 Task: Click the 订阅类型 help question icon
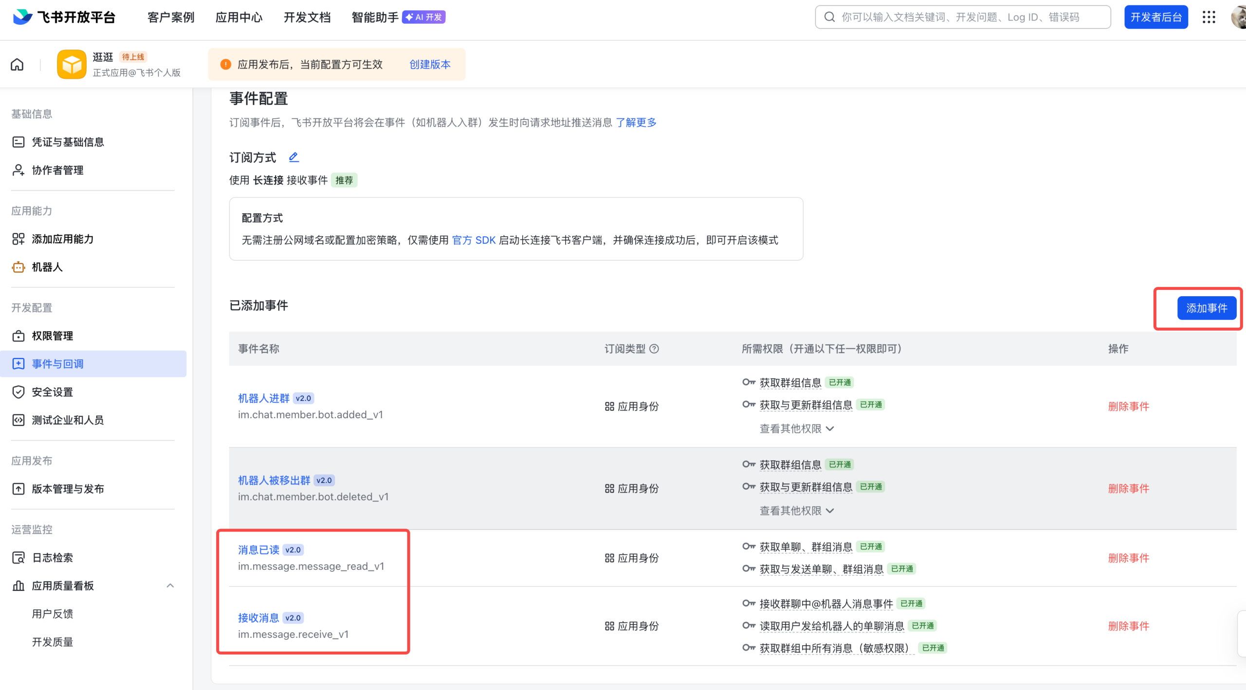[655, 349]
